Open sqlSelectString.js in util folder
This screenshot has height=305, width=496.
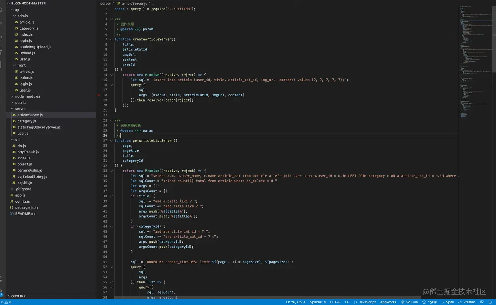pyautogui.click(x=32, y=177)
